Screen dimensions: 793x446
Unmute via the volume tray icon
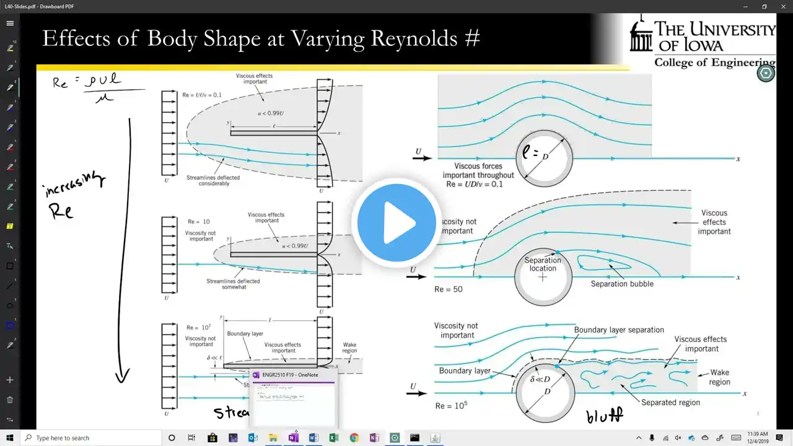(679, 438)
